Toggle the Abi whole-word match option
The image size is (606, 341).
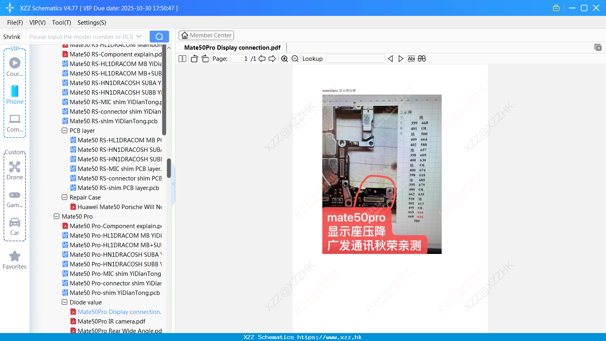(x=411, y=59)
